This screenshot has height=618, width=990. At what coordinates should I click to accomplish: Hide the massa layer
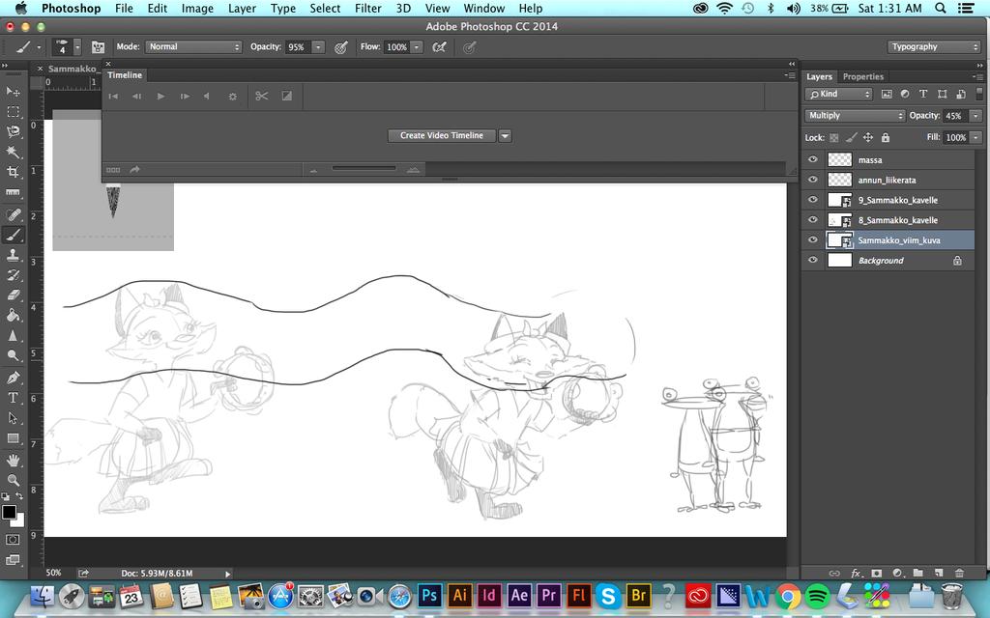coord(812,159)
